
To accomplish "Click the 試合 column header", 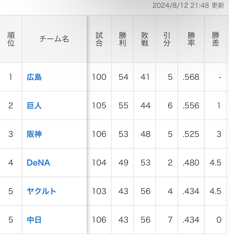I will (x=99, y=39).
